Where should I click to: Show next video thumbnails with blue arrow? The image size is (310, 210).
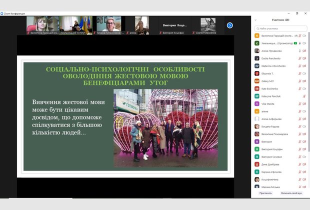pos(230,25)
